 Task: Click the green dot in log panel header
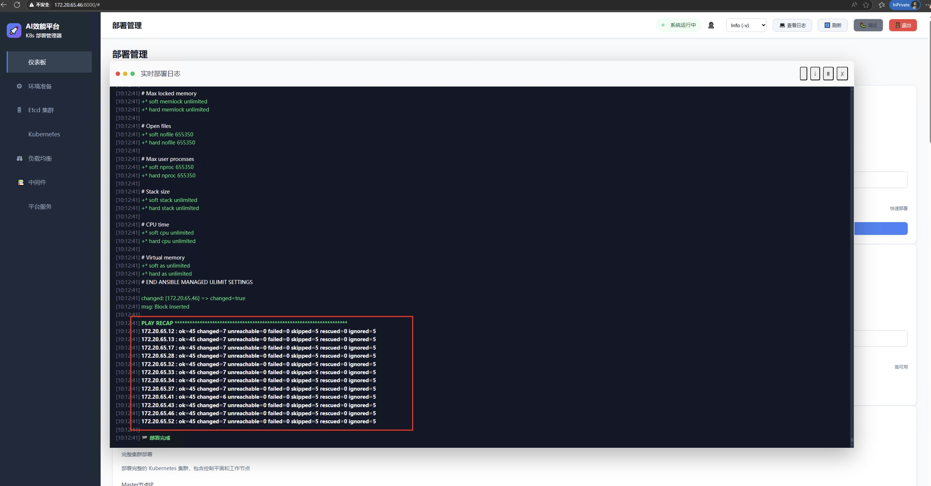(132, 74)
